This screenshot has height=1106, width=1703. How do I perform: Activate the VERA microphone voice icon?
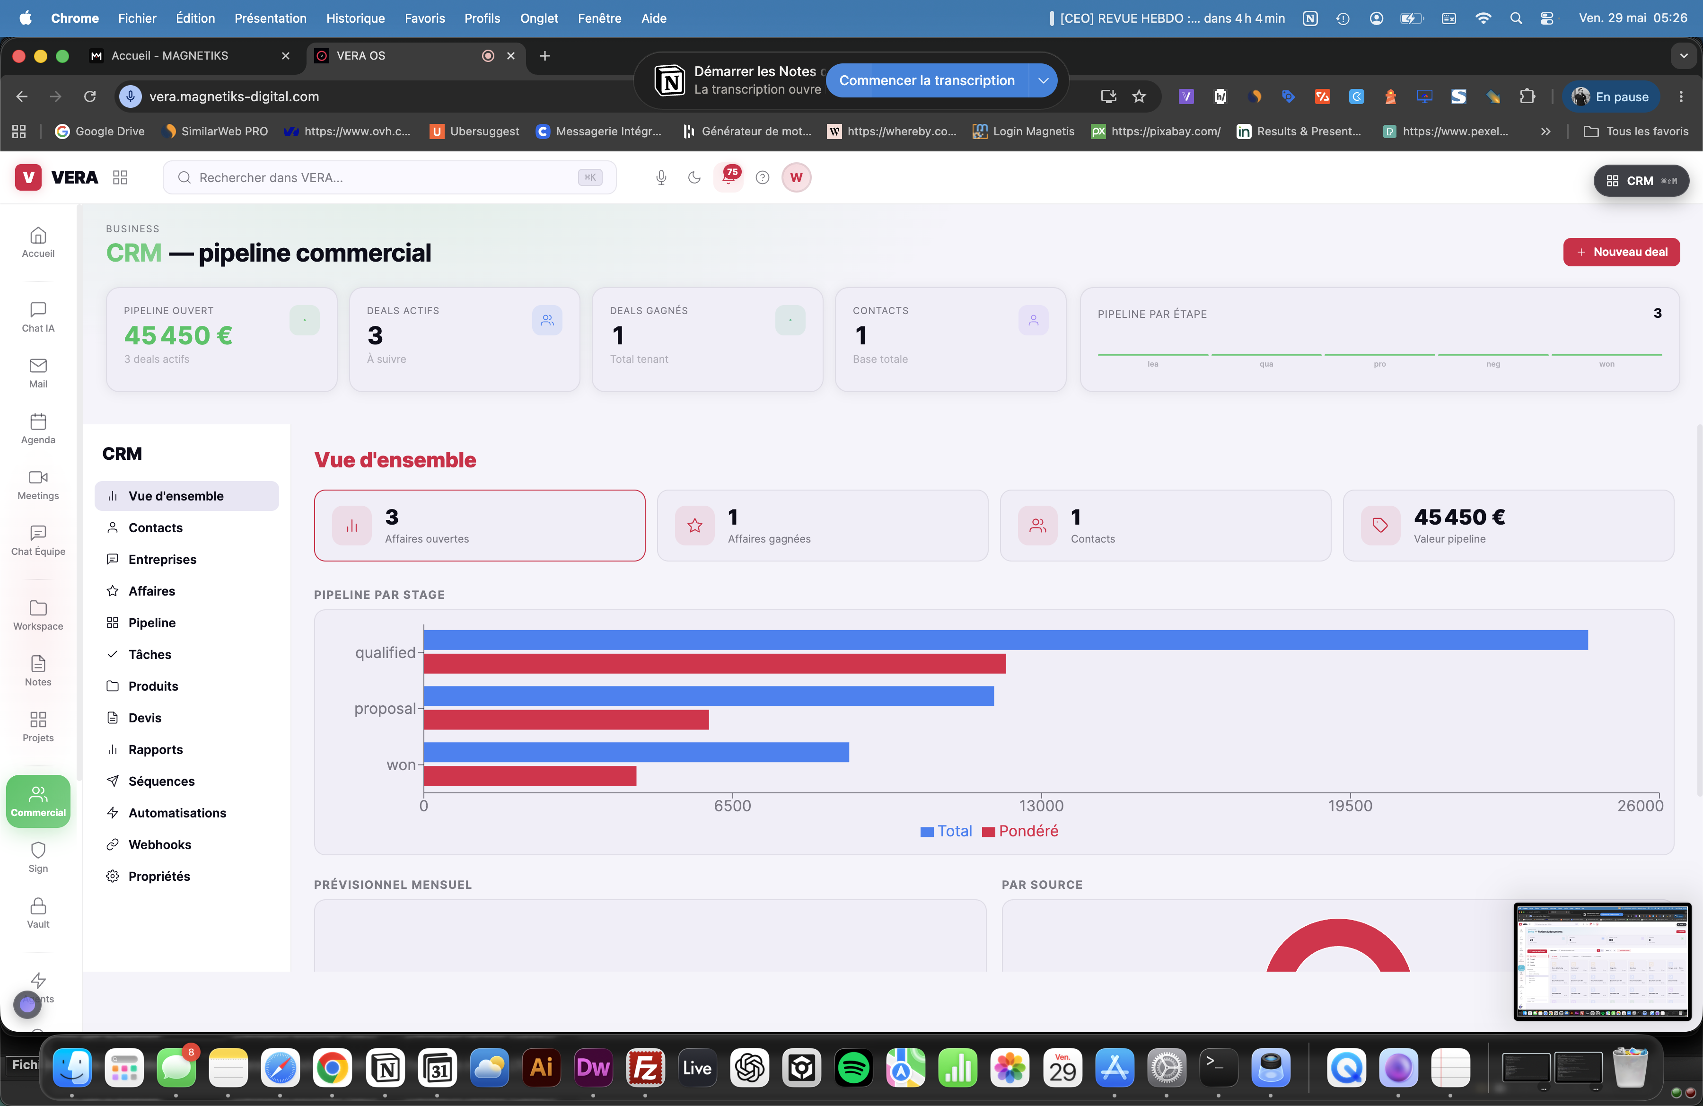click(x=661, y=177)
